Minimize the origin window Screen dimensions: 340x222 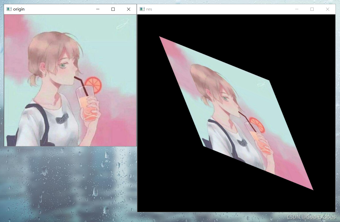(98, 9)
